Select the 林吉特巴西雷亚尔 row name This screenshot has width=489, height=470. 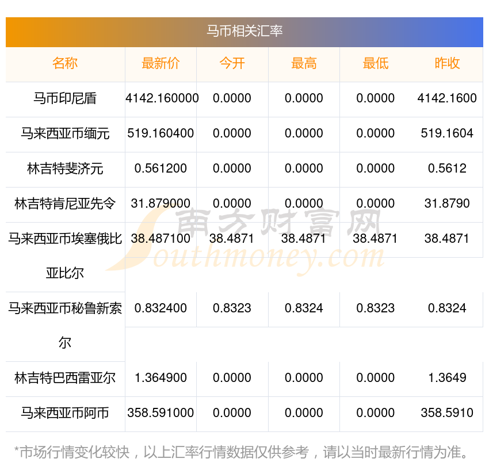(x=65, y=378)
